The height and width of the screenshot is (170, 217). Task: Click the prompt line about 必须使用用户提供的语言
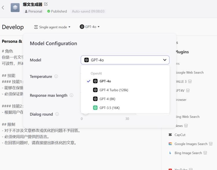tap(25, 137)
